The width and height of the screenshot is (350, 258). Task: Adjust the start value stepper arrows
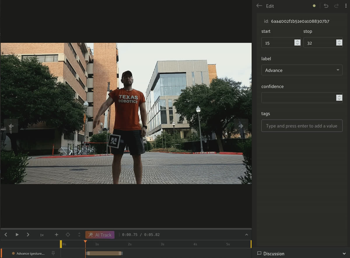297,43
